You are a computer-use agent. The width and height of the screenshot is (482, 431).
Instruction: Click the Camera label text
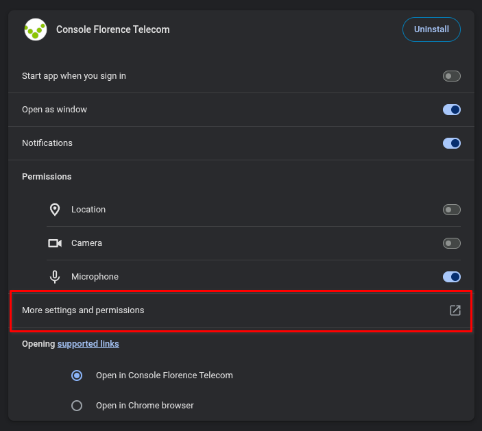pos(86,243)
